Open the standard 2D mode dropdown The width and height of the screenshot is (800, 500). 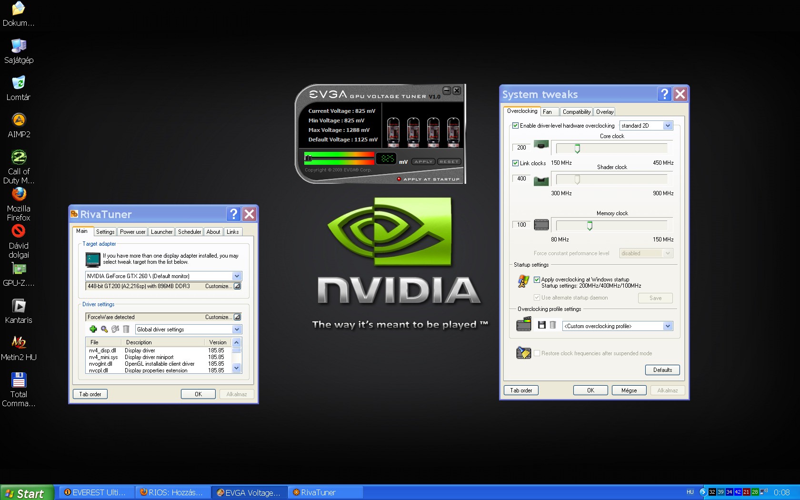tap(668, 126)
